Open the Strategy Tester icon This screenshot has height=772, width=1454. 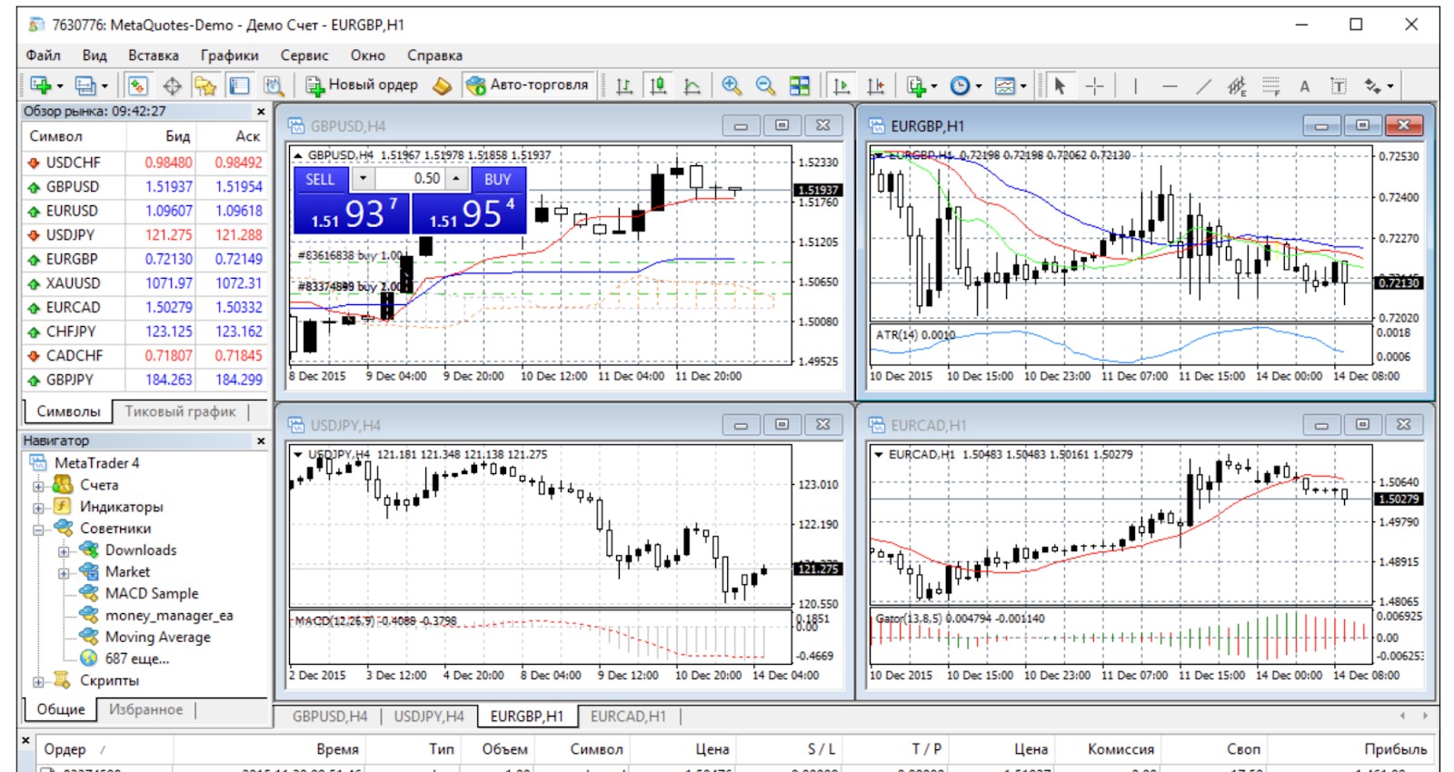[x=273, y=85]
